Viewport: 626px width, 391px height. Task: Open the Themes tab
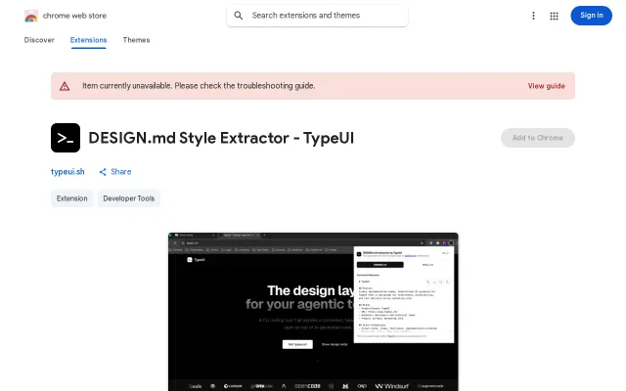click(x=136, y=40)
